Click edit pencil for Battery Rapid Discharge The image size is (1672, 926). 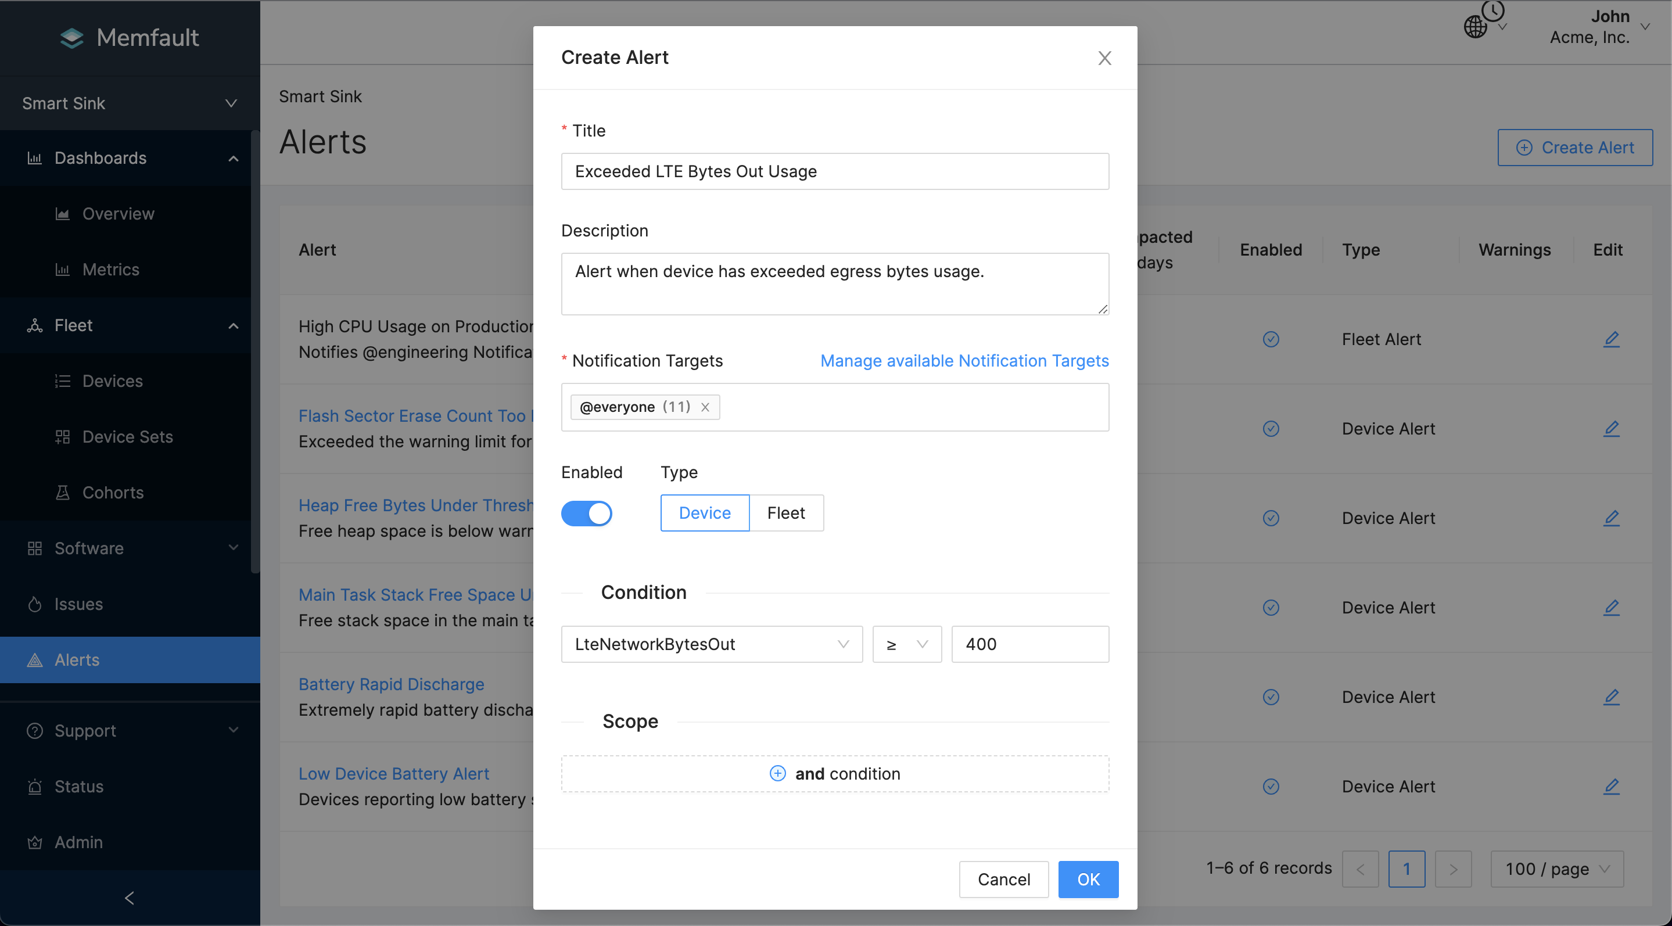[x=1611, y=697]
